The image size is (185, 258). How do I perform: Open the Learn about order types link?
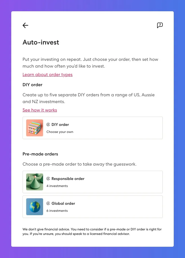[48, 75]
